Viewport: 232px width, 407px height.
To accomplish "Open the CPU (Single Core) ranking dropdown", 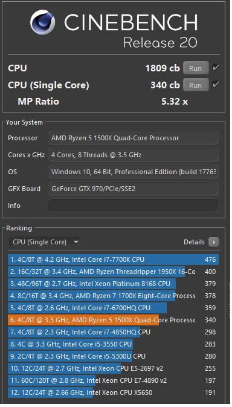I will pyautogui.click(x=45, y=242).
